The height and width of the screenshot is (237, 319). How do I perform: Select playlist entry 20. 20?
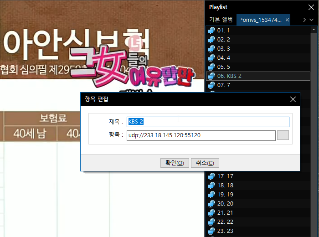pos(258,204)
